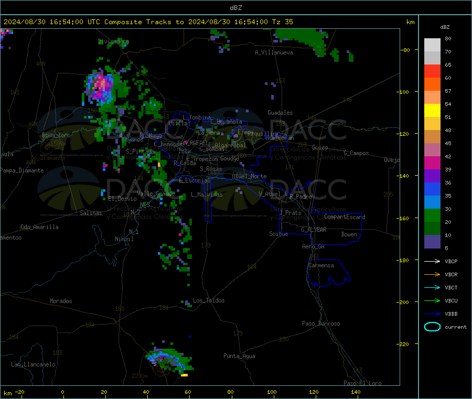Click the dBZ title at top
The width and height of the screenshot is (472, 399).
pyautogui.click(x=235, y=8)
